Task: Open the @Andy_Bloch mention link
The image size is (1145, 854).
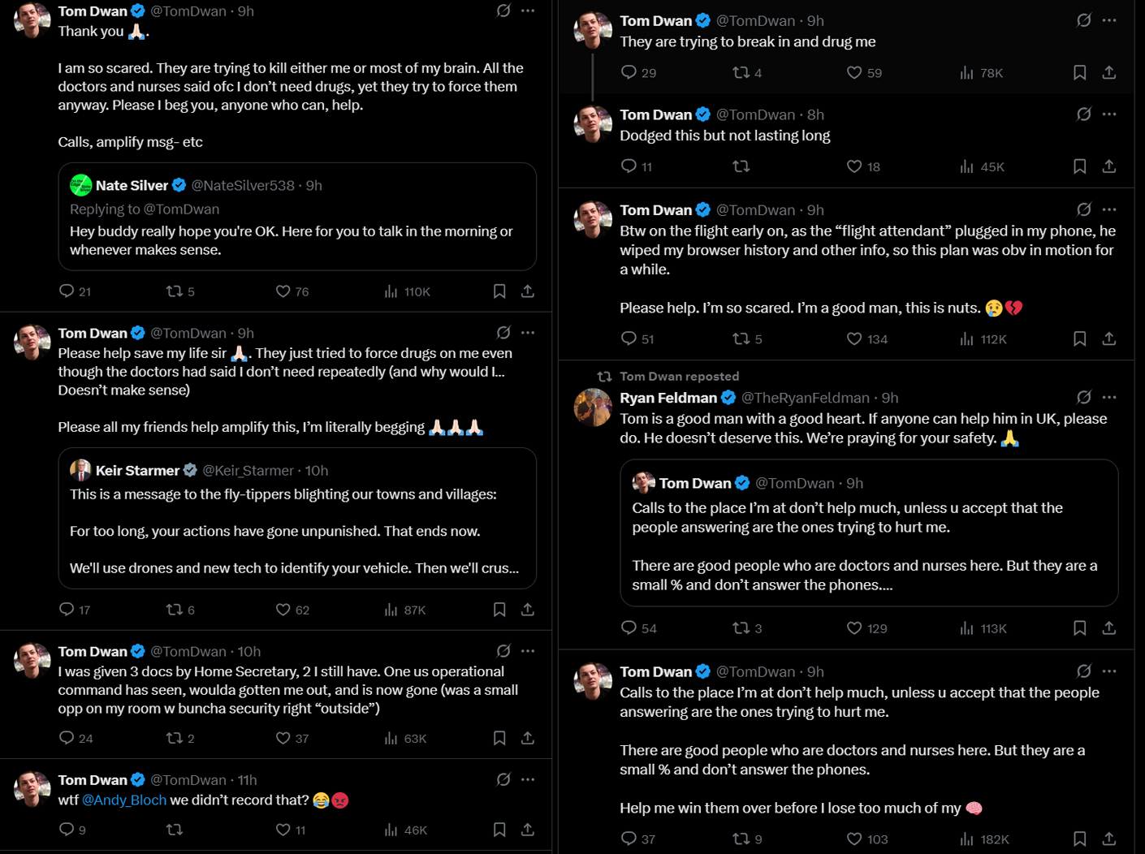Action: 124,800
